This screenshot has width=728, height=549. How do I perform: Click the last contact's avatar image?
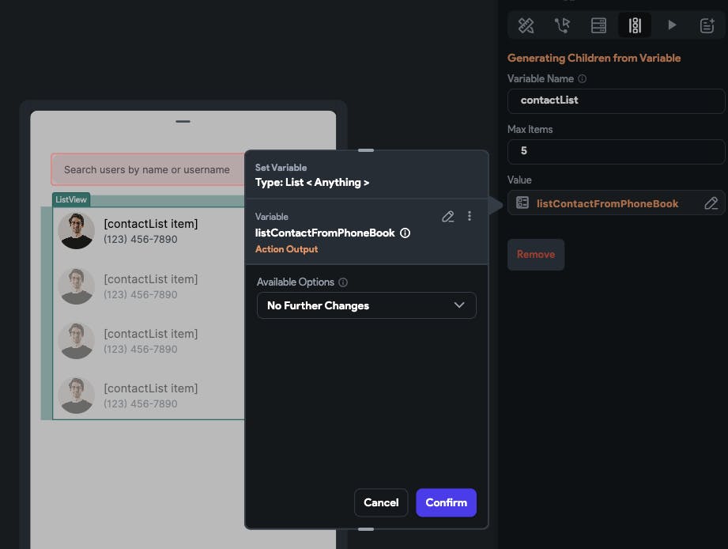pos(76,396)
